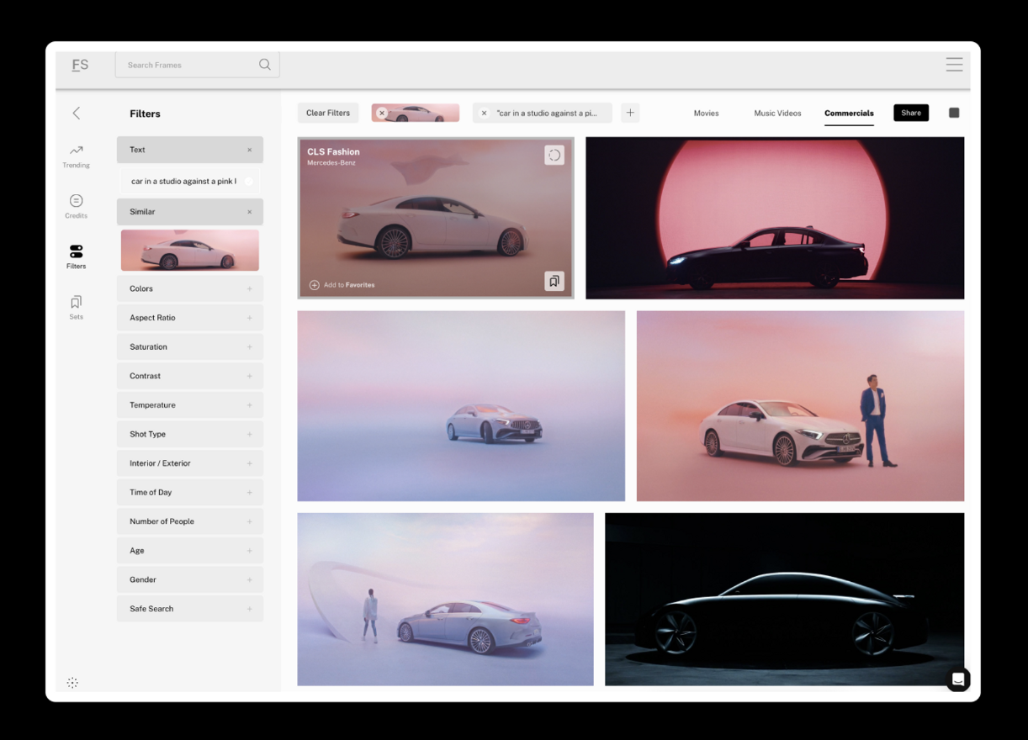The height and width of the screenshot is (740, 1028).
Task: Remove the Text filter
Action: [x=249, y=151]
